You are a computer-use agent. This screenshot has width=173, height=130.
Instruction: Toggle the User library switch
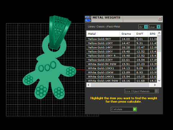(x=155, y=27)
